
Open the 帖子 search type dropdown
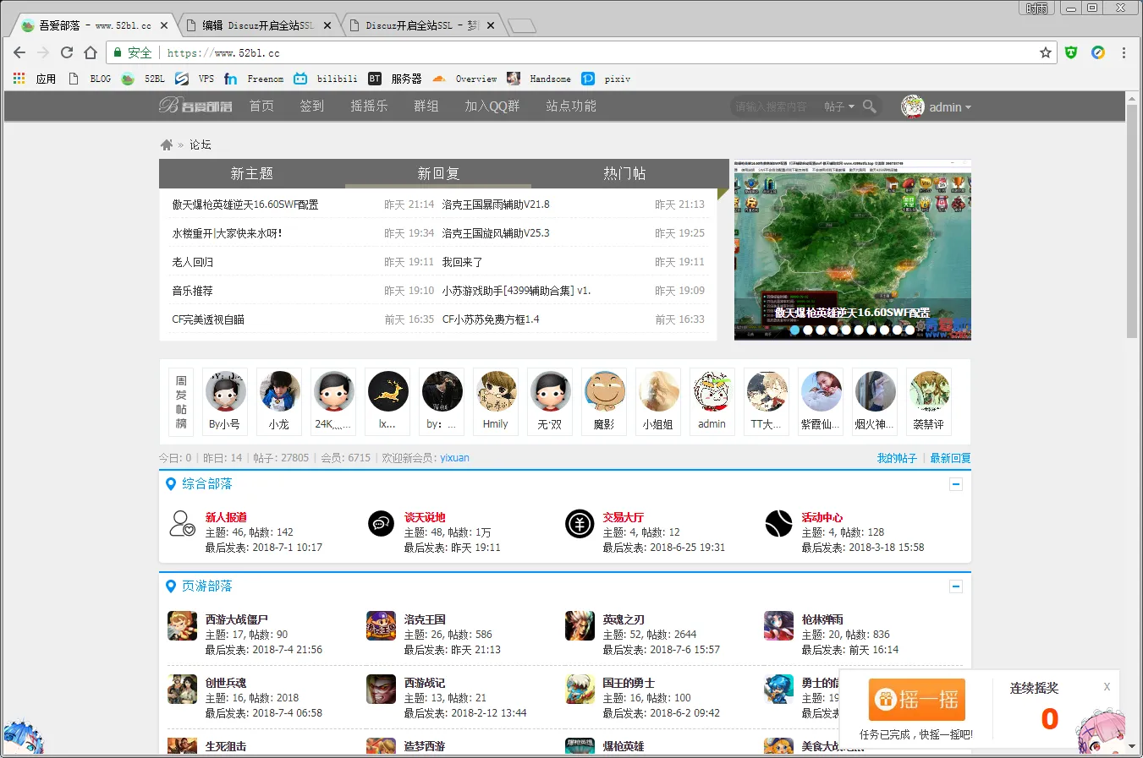pos(839,106)
